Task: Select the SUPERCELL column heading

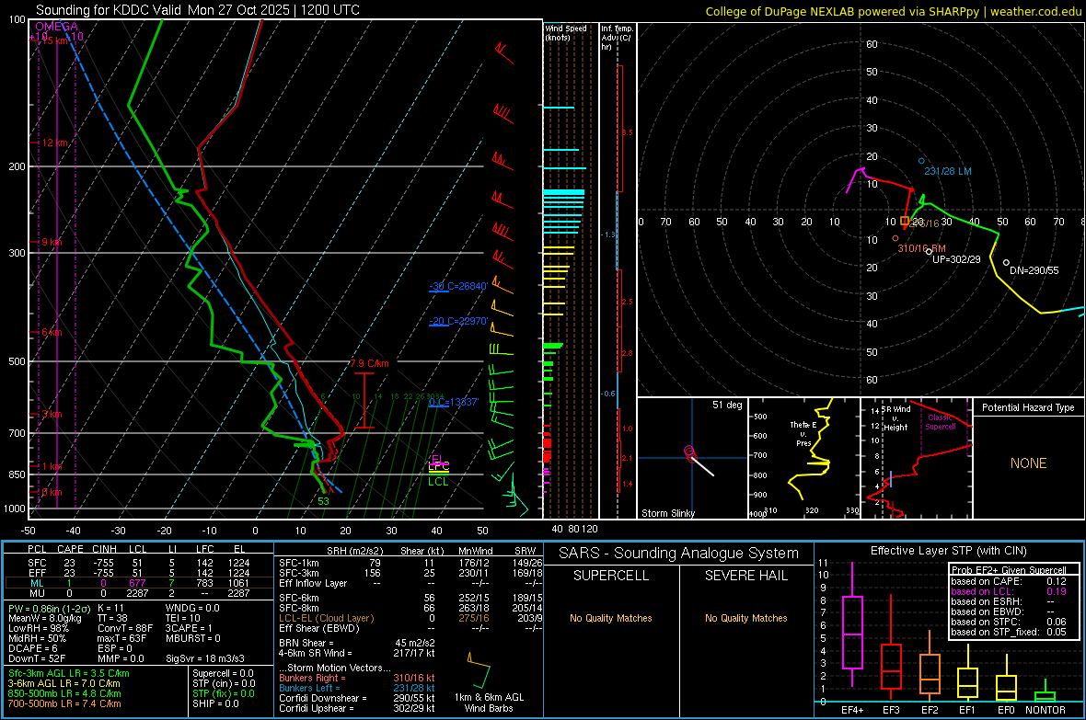Action: (611, 576)
